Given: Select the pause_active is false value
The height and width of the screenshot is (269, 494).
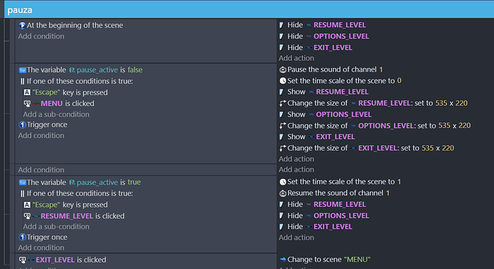Looking at the screenshot, I should pos(135,69).
